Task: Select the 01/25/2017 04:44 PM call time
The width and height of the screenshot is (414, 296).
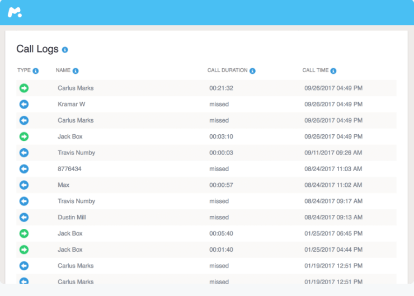Action: [x=333, y=250]
